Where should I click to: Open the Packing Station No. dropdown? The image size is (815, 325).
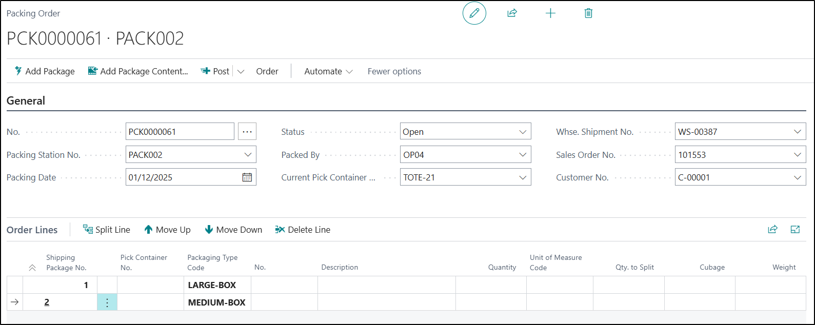click(248, 155)
